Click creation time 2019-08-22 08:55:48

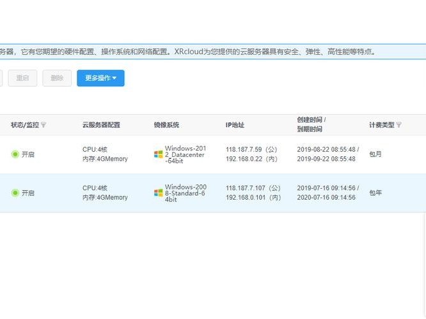[326, 149]
